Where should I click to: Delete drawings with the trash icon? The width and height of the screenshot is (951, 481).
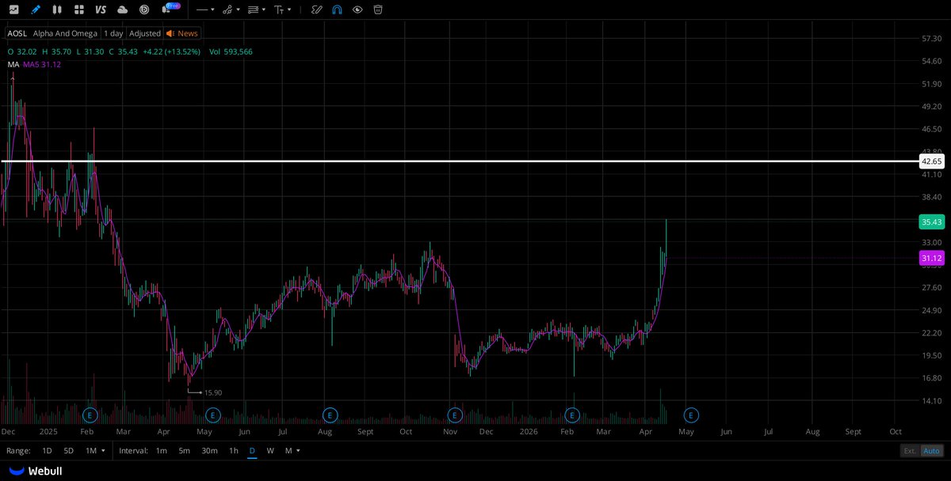point(378,9)
